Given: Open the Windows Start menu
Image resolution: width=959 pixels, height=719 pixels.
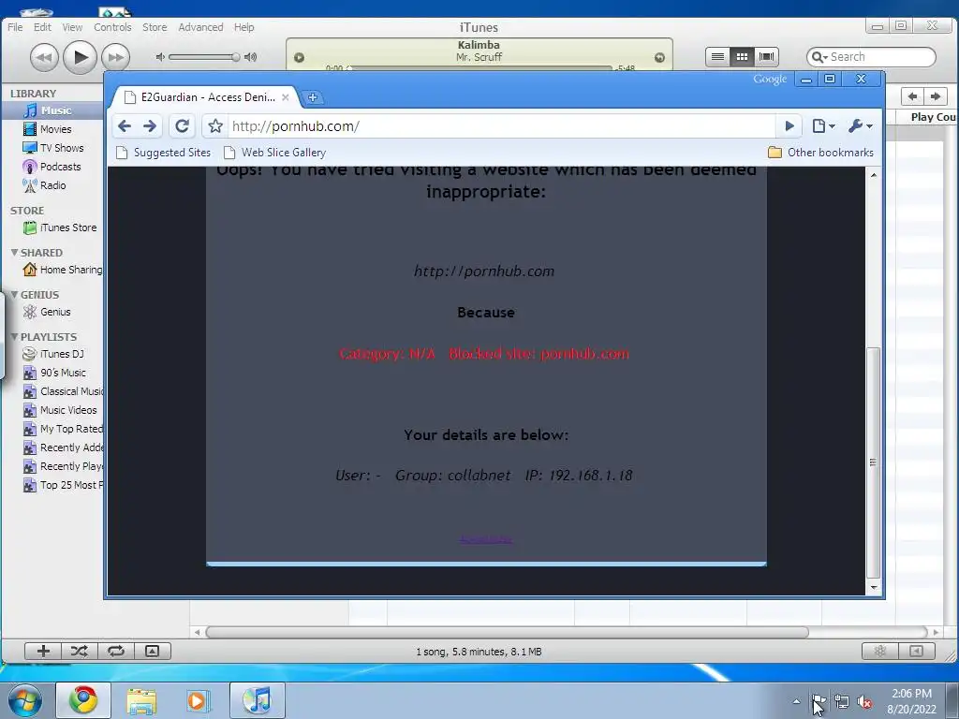Looking at the screenshot, I should (24, 700).
